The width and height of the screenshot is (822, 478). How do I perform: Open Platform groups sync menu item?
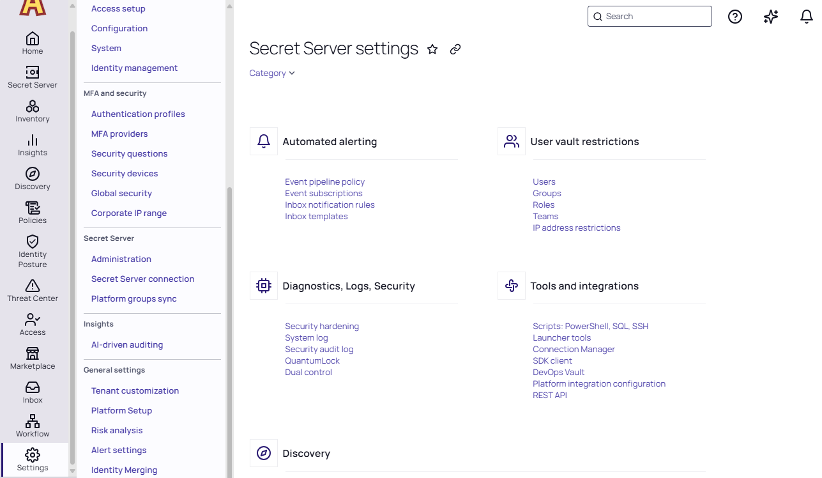point(134,299)
